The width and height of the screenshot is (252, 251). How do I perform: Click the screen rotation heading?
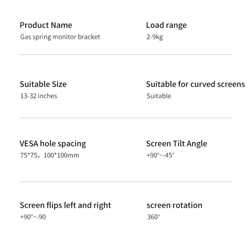coord(174,205)
